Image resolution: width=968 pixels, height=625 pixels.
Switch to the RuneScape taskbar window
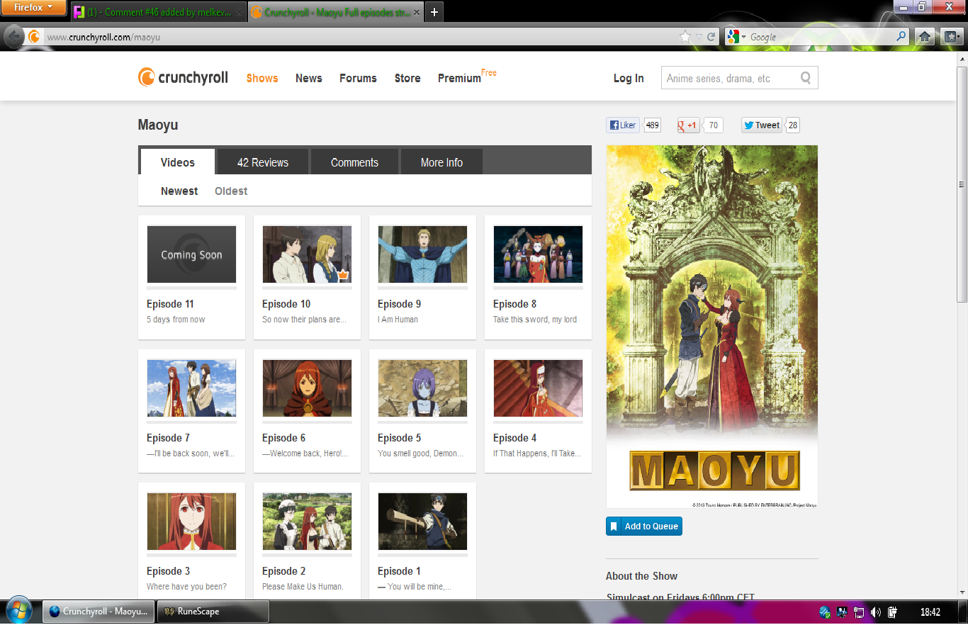tap(214, 612)
